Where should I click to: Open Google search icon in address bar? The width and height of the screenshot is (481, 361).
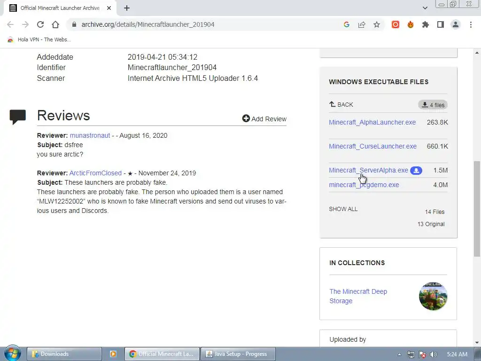(347, 24)
